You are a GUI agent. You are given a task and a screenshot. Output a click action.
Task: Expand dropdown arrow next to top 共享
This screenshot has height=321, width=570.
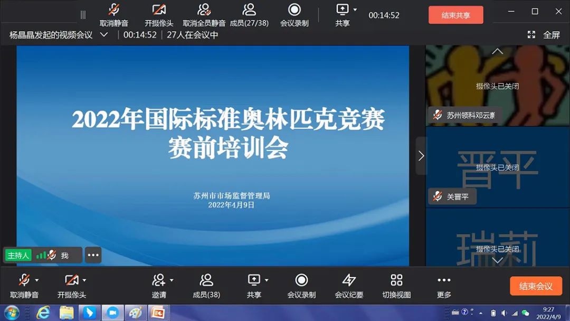(x=355, y=10)
